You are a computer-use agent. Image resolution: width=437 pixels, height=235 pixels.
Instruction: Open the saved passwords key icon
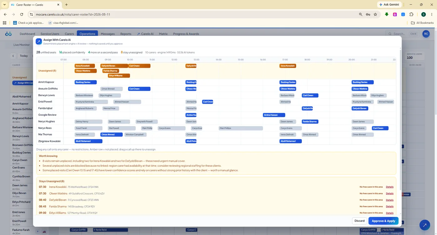pos(368,14)
